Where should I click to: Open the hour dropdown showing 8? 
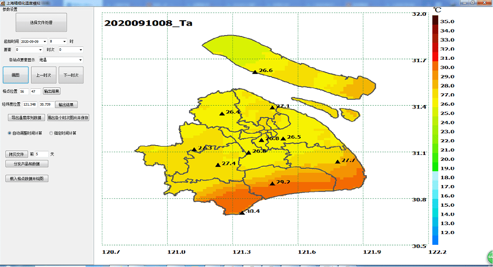point(64,41)
